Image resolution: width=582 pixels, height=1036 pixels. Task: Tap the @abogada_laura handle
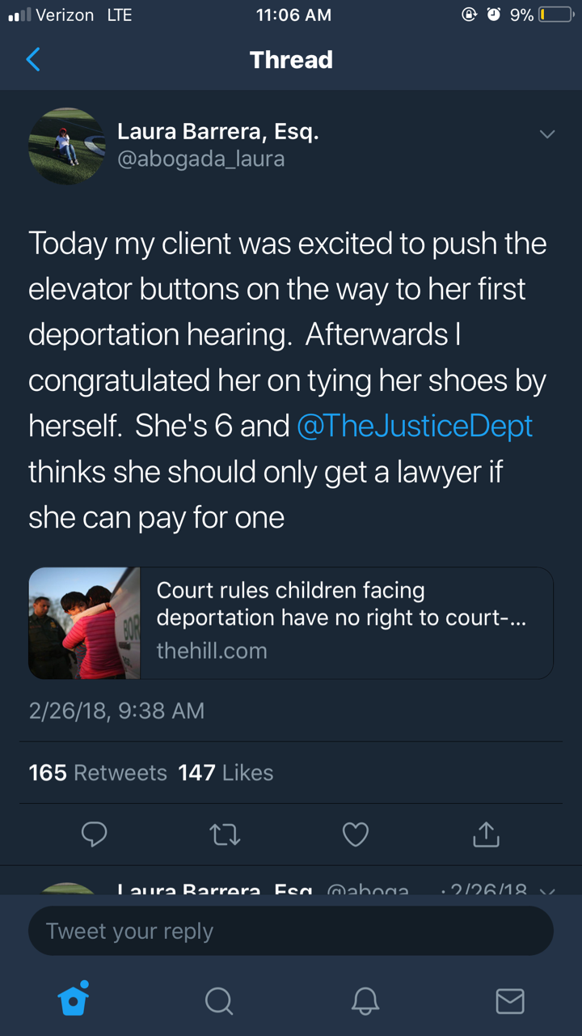(201, 159)
